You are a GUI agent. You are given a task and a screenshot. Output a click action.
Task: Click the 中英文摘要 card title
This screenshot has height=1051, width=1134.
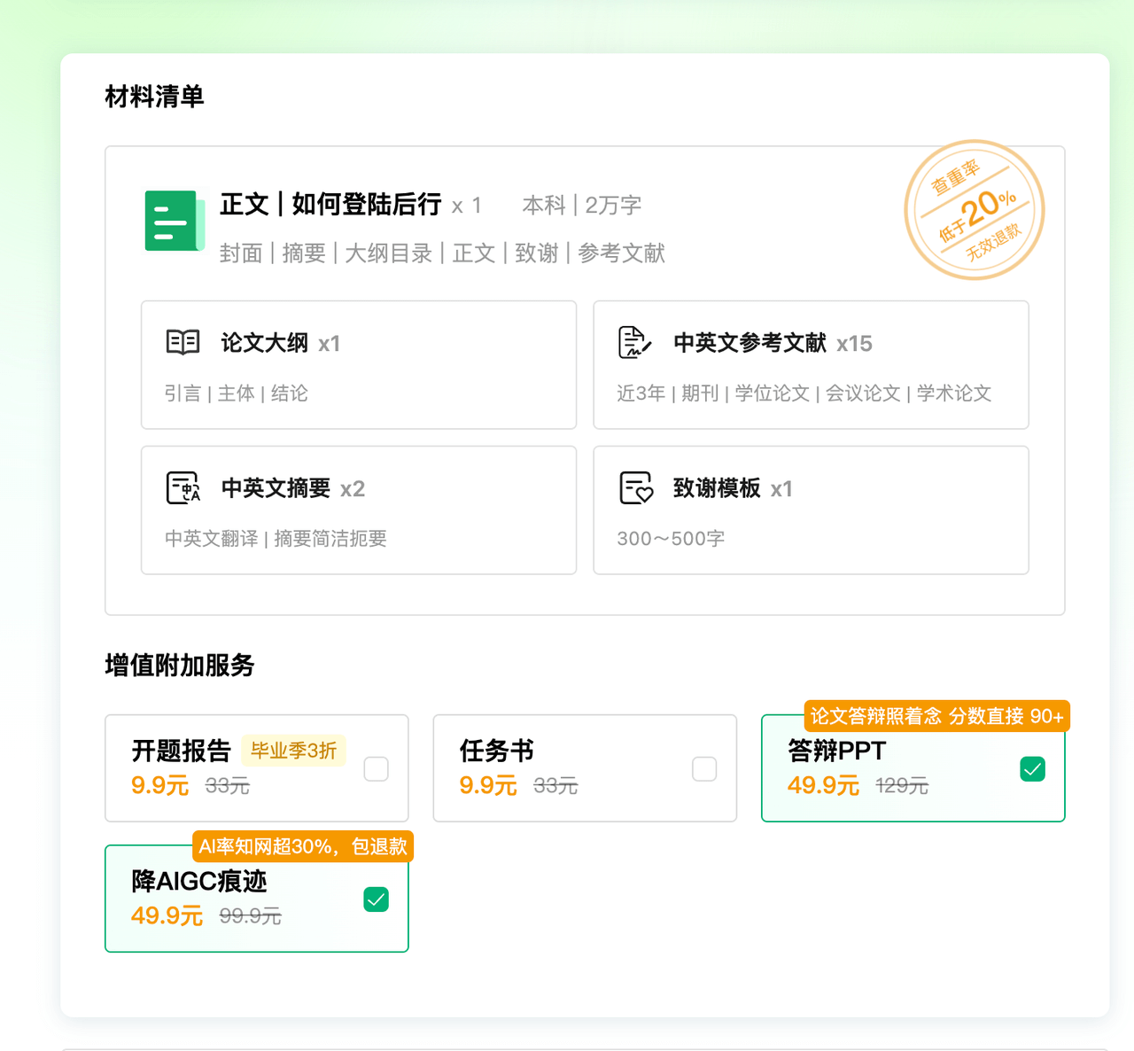[x=276, y=488]
